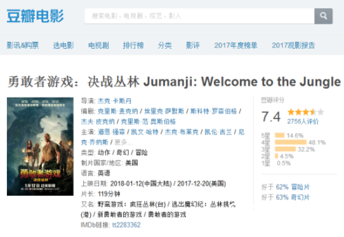This screenshot has width=344, height=237.
Task: Open writer 杰夫·皮克纳 link
Action: coord(98,121)
